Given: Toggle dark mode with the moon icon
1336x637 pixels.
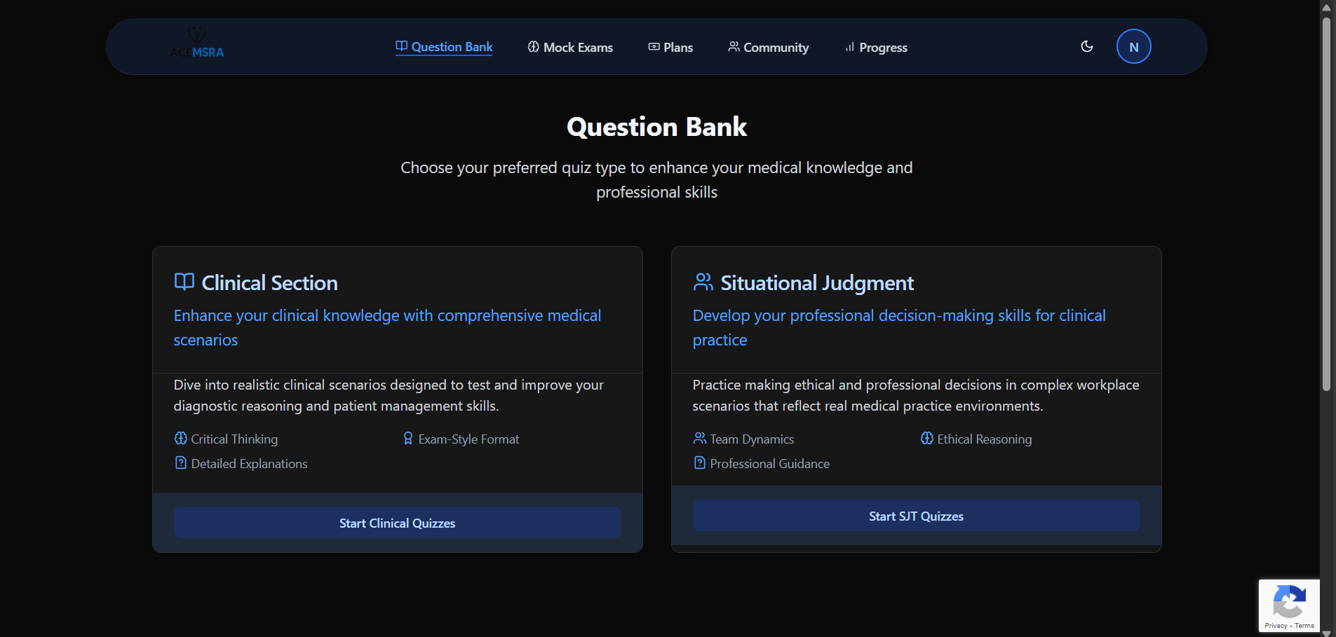Looking at the screenshot, I should point(1087,46).
